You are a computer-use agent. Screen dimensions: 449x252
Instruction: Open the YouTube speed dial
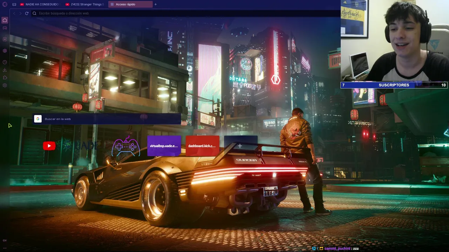[x=49, y=146]
